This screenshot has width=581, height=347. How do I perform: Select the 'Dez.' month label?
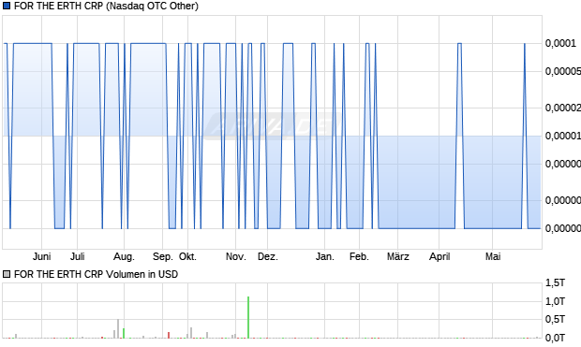(x=267, y=256)
